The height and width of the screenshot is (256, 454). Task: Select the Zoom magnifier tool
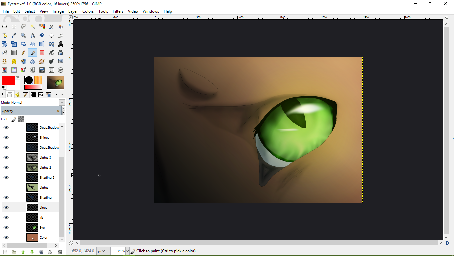(23, 35)
